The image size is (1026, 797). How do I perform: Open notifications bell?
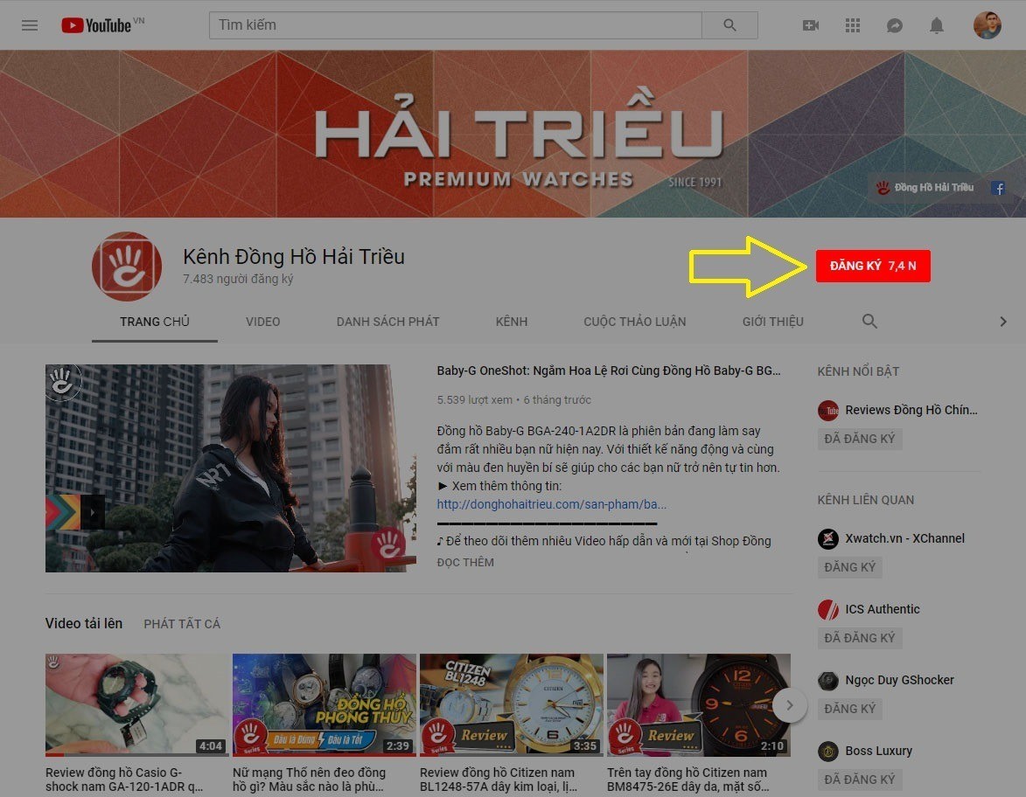(937, 25)
